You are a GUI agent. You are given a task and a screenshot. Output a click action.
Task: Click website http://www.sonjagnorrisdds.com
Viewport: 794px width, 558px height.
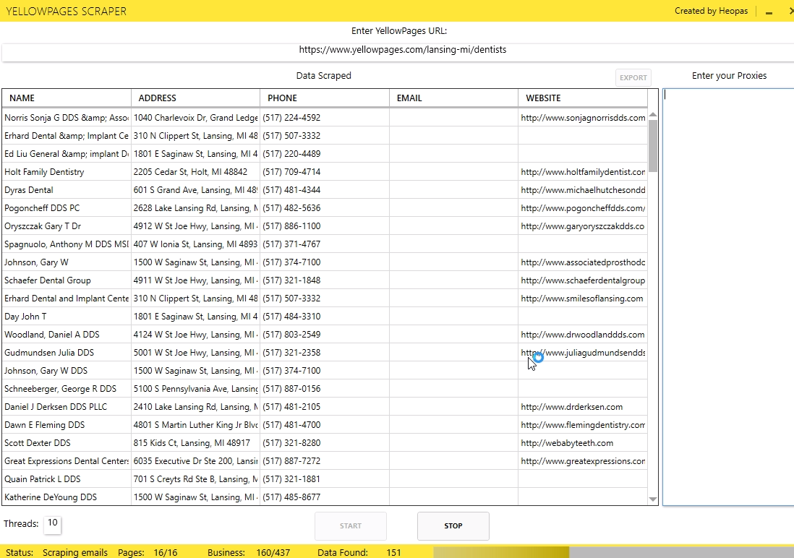click(x=583, y=118)
